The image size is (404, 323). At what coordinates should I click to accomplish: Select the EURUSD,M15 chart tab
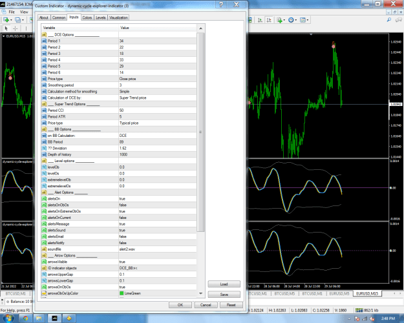tap(367, 294)
